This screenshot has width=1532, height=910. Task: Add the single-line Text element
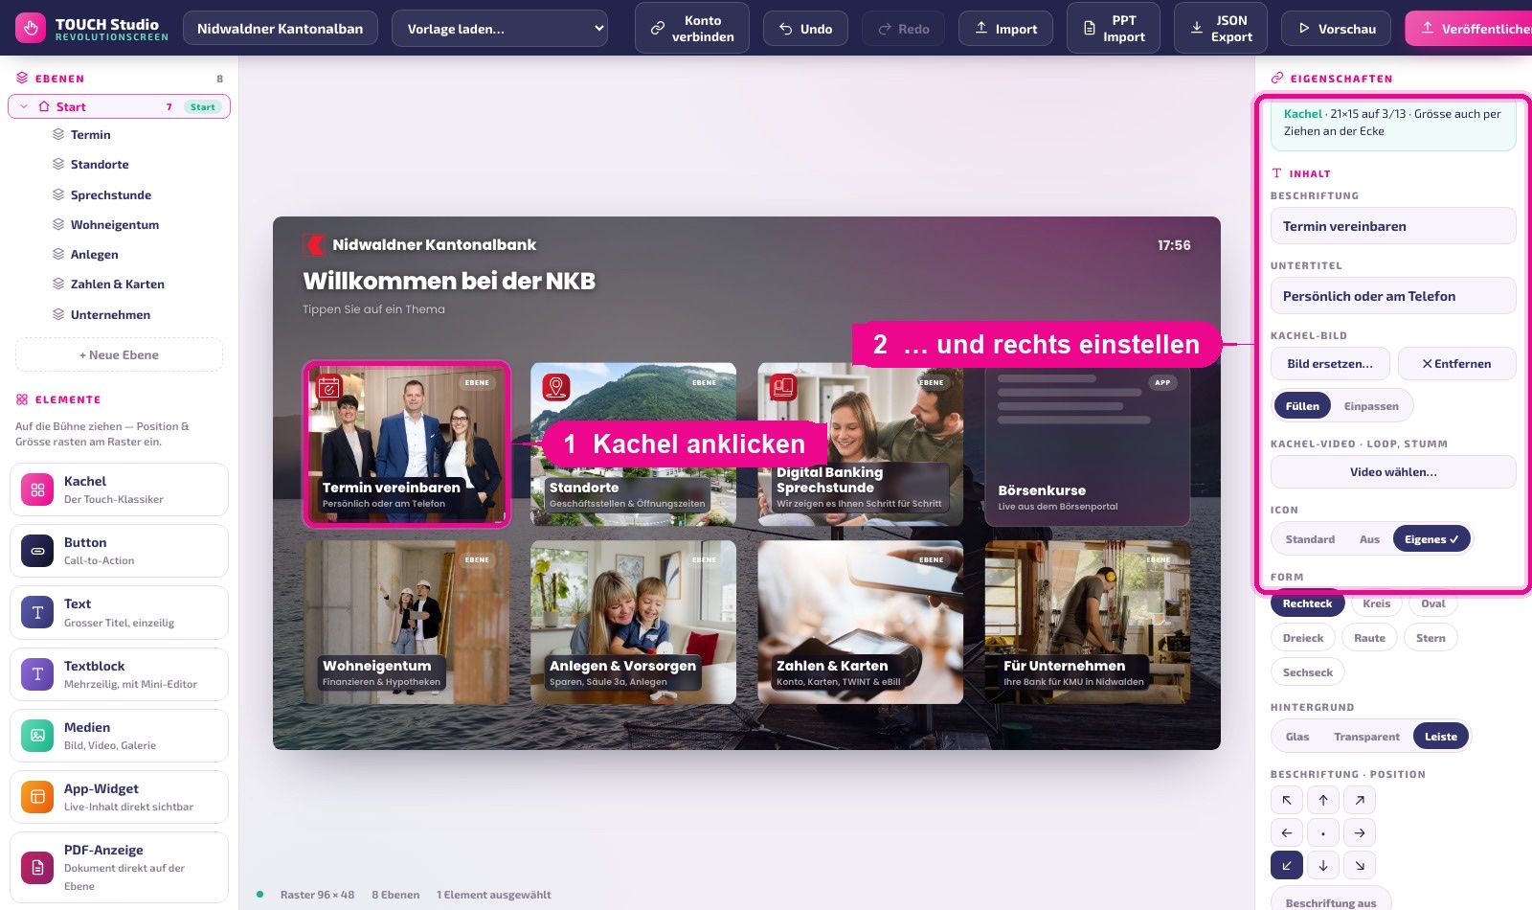119,612
